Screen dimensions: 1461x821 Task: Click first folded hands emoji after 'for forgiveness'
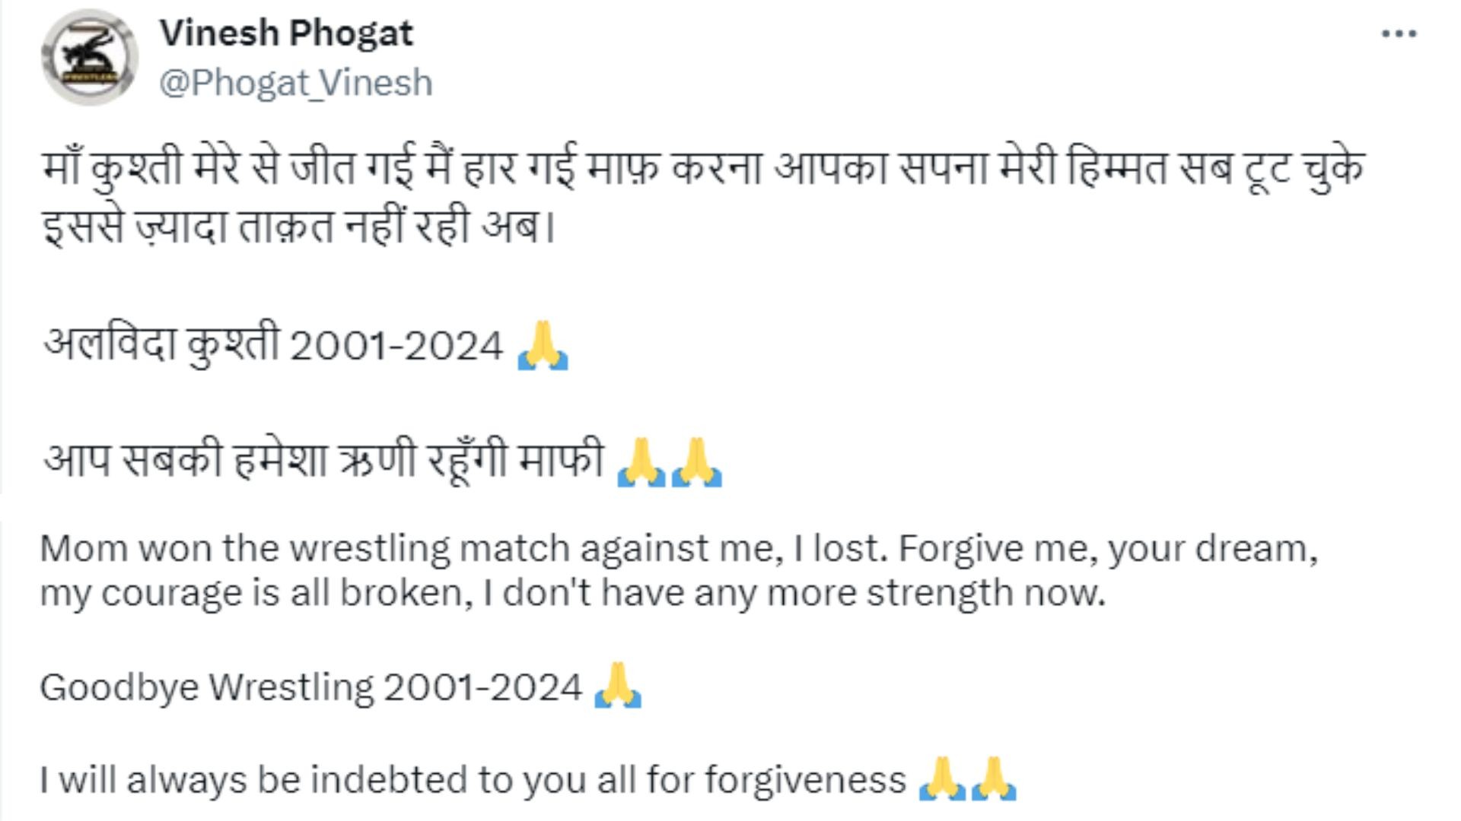[942, 778]
